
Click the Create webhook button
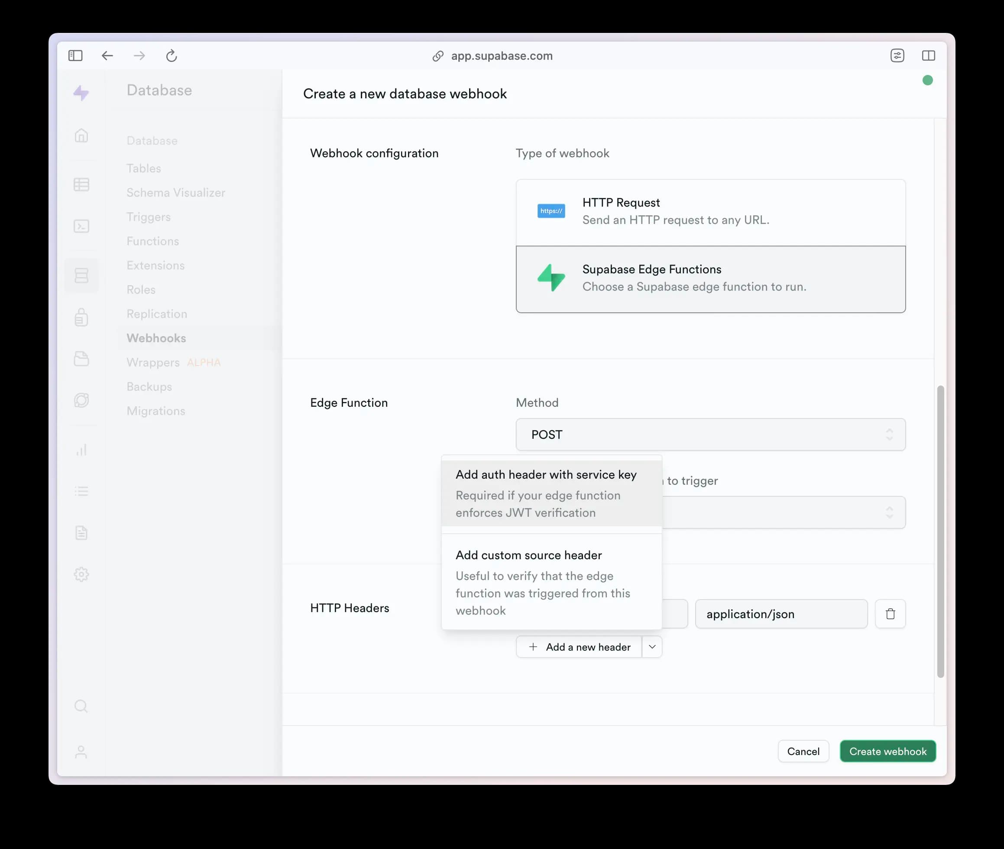(x=888, y=751)
